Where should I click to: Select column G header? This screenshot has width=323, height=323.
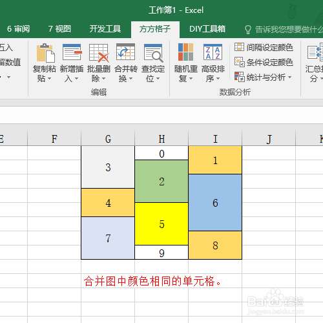click(x=108, y=139)
